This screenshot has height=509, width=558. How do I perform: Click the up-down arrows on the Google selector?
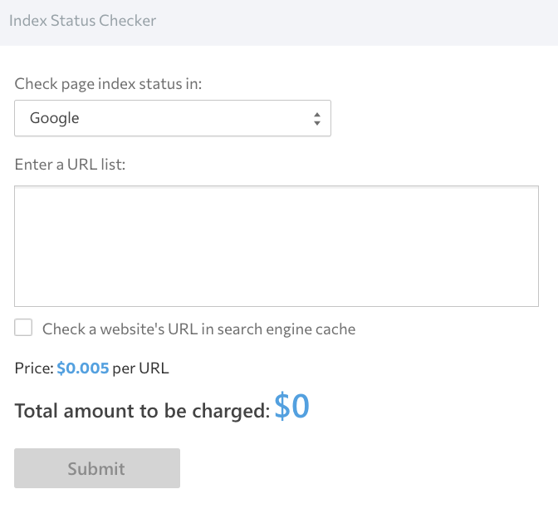click(316, 119)
